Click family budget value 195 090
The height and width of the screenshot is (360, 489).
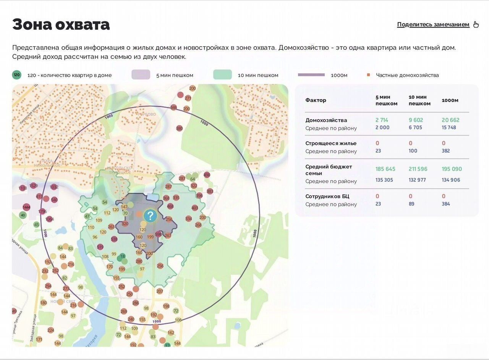click(452, 169)
